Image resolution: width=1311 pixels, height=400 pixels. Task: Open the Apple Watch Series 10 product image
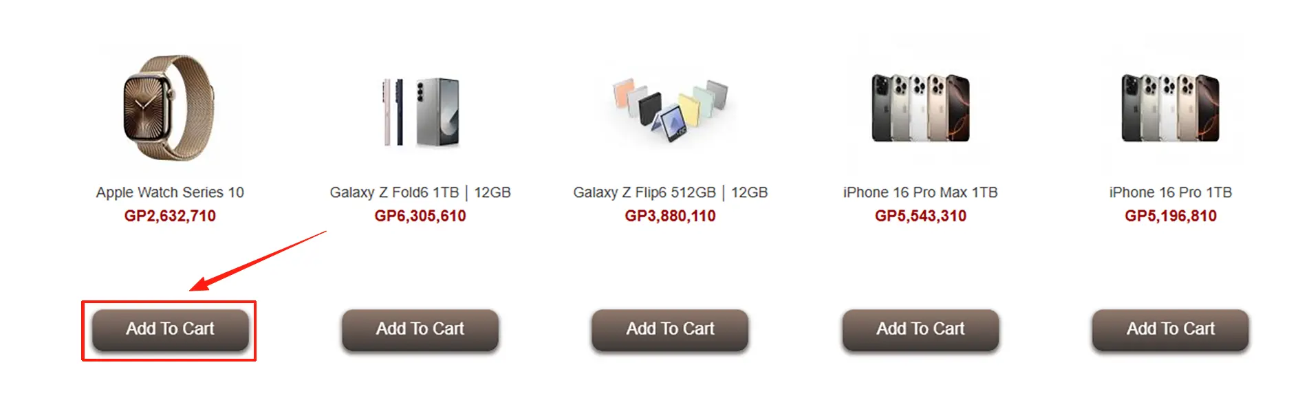click(x=169, y=109)
